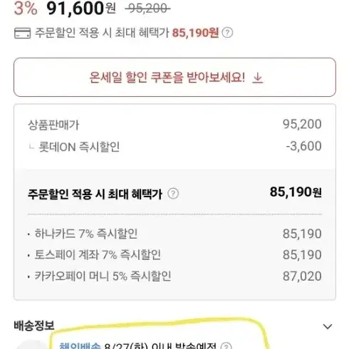
Task: Select 카카오페이 머니 5% 즉시할인 option
Action: click(174, 276)
